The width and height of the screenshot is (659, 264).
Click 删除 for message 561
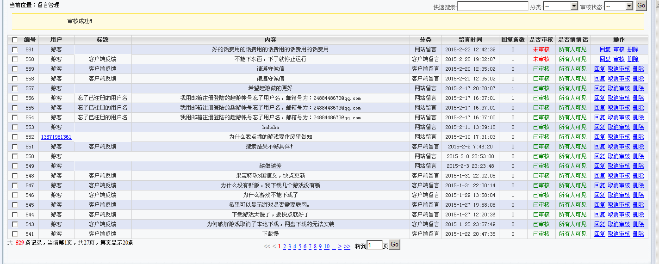(633, 49)
